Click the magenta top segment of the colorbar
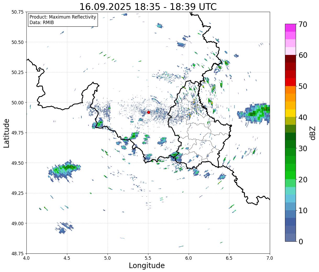The width and height of the screenshot is (319, 272). (290, 28)
